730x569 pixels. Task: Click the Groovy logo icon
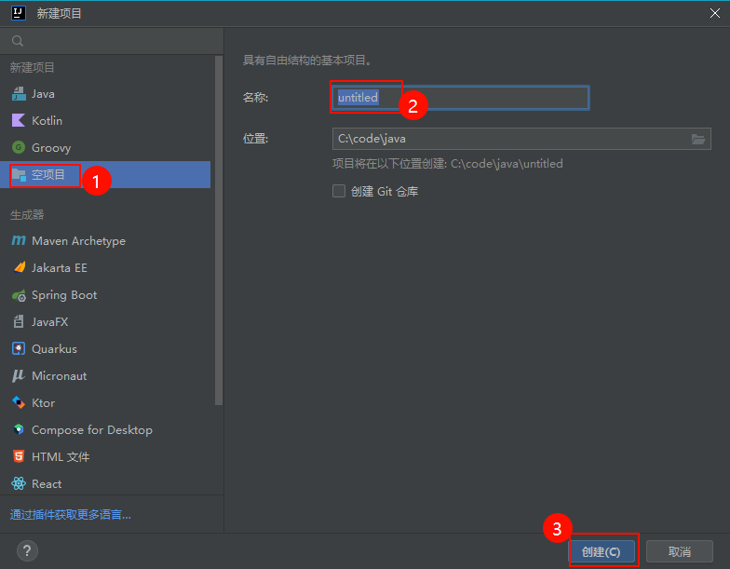click(x=19, y=147)
